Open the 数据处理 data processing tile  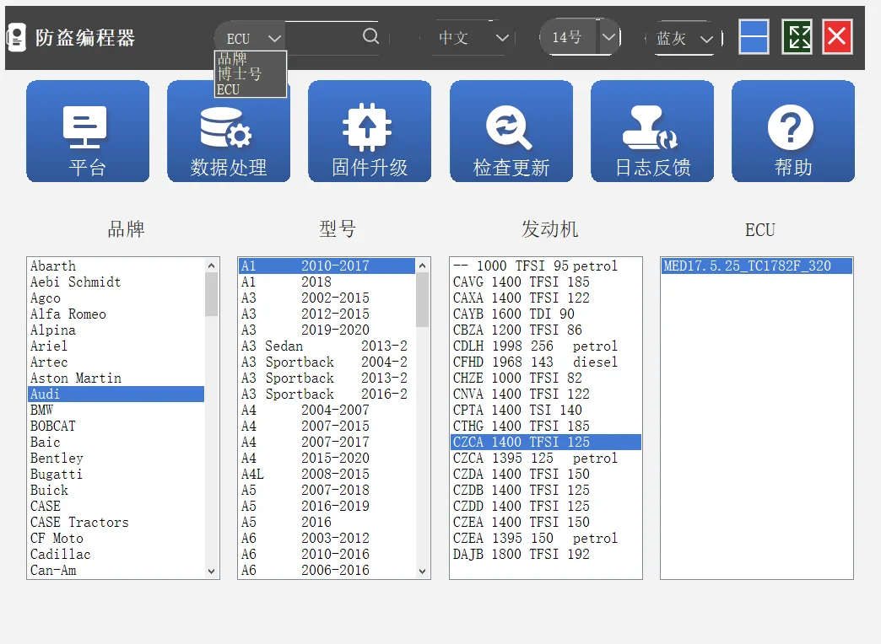click(229, 131)
